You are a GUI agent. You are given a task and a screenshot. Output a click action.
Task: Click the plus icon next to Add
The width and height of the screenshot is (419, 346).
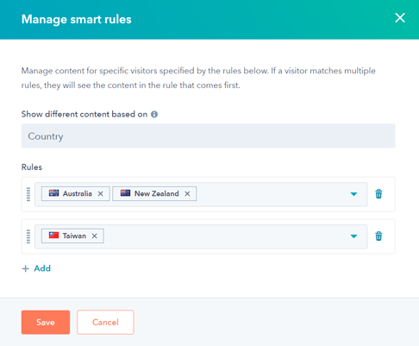tap(26, 268)
